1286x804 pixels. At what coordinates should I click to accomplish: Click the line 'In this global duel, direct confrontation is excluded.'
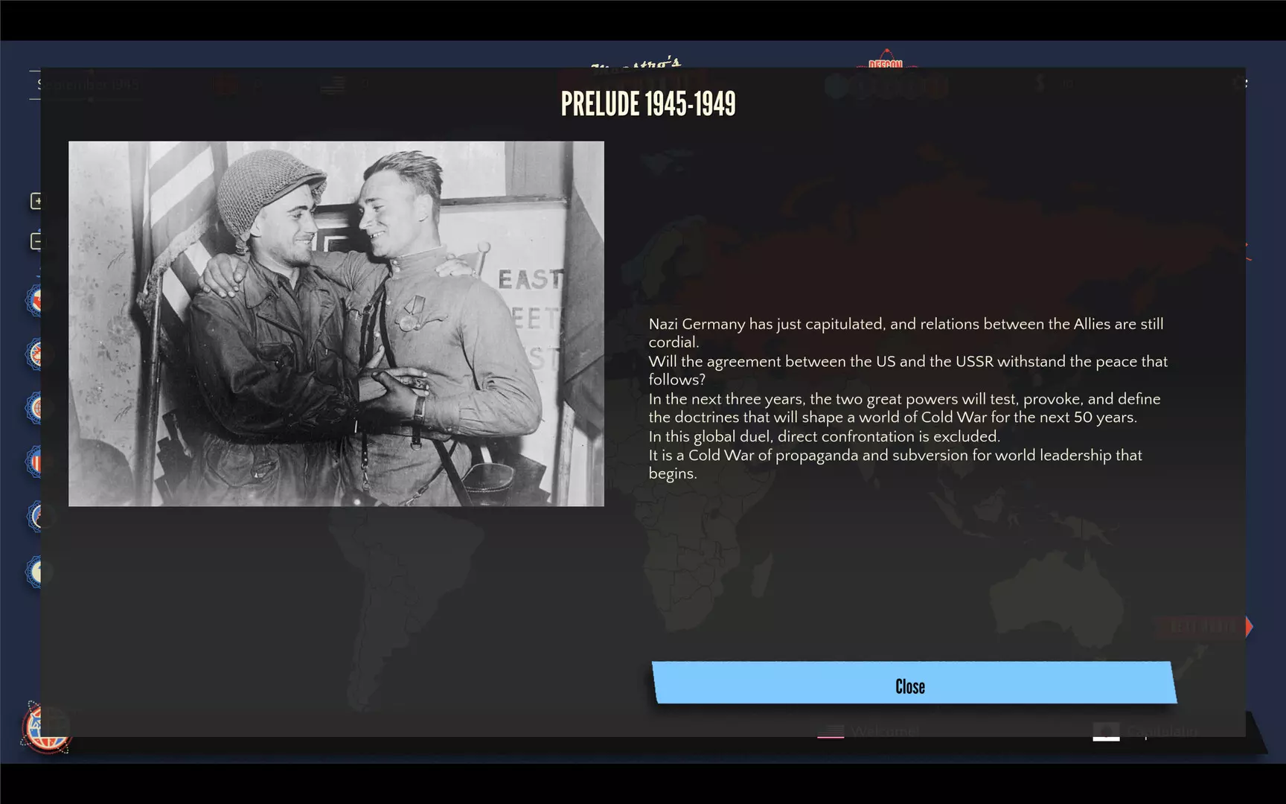pyautogui.click(x=824, y=436)
